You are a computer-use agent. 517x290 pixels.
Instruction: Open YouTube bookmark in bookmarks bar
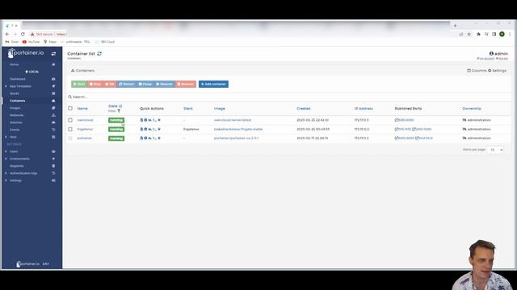31,42
